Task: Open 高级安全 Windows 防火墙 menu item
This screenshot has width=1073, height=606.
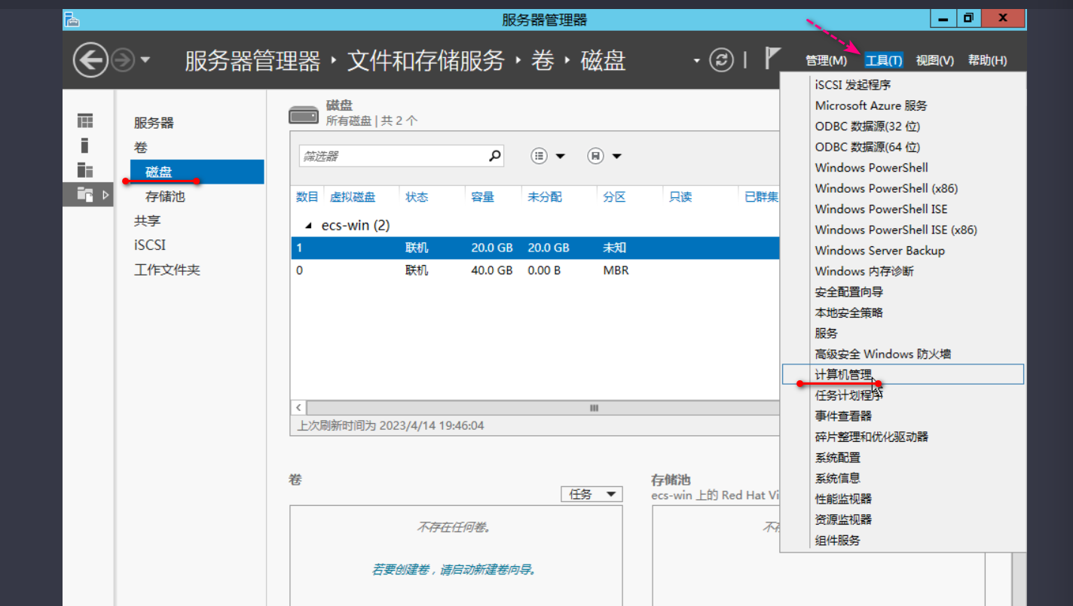Action: 882,354
